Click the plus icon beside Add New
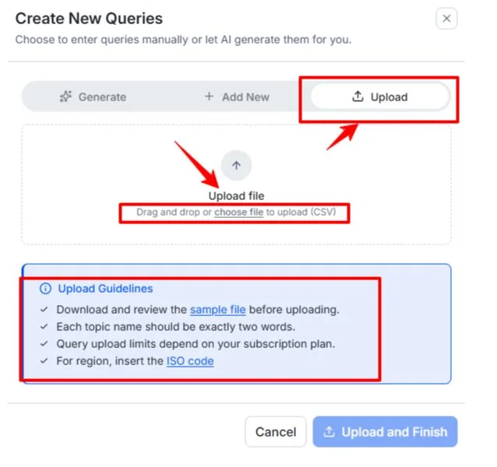 click(x=208, y=97)
